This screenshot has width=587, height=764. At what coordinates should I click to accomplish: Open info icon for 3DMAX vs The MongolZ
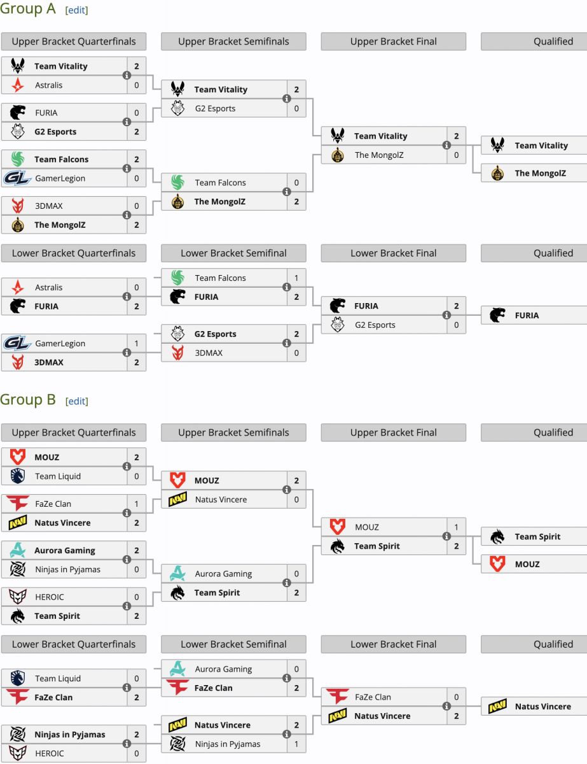coord(127,215)
